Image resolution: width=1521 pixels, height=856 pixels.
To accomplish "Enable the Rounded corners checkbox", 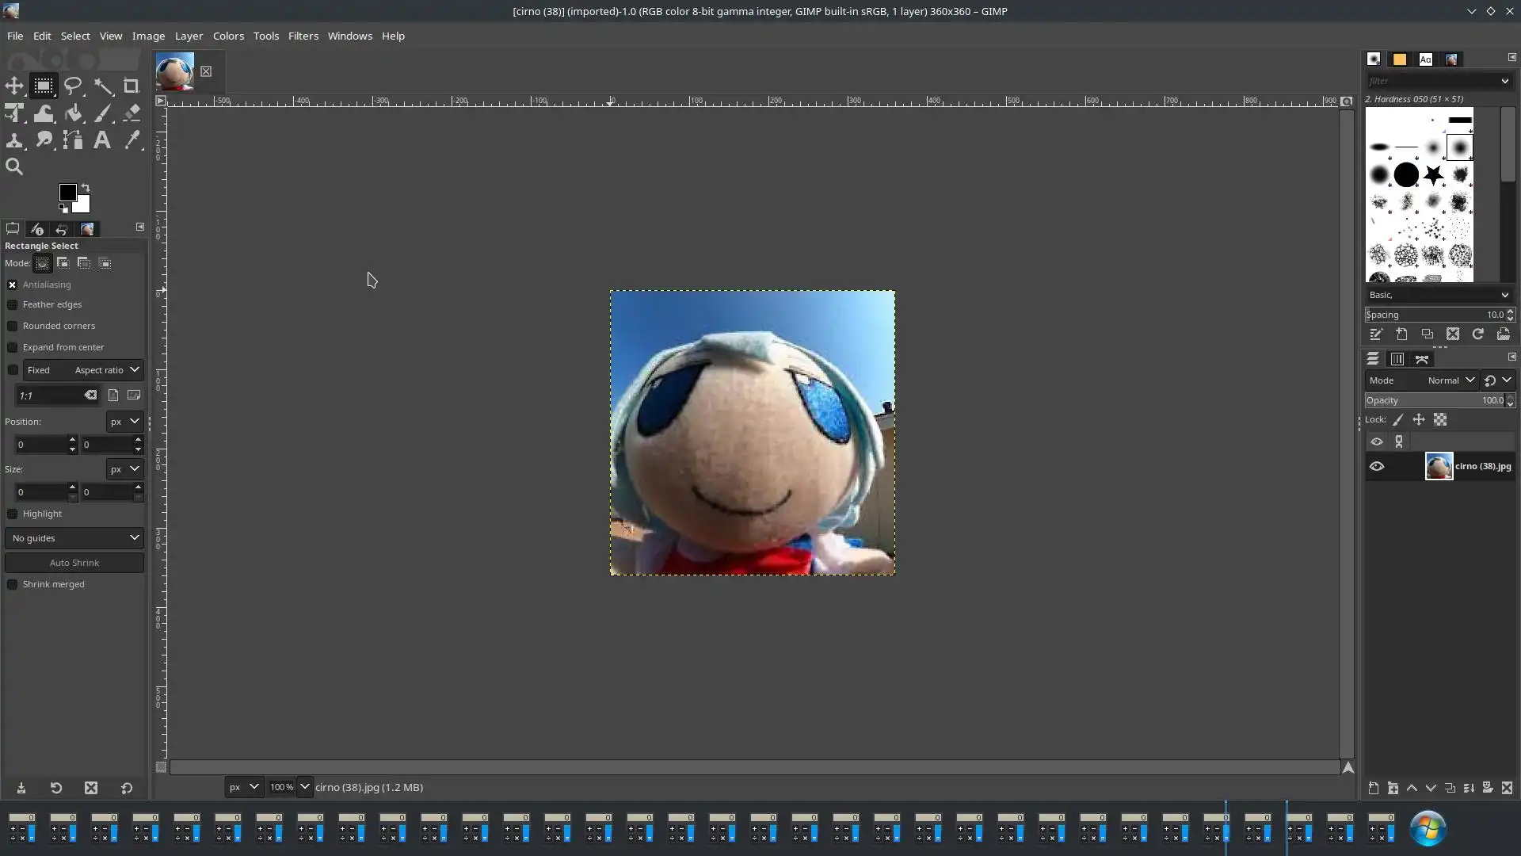I will [13, 326].
